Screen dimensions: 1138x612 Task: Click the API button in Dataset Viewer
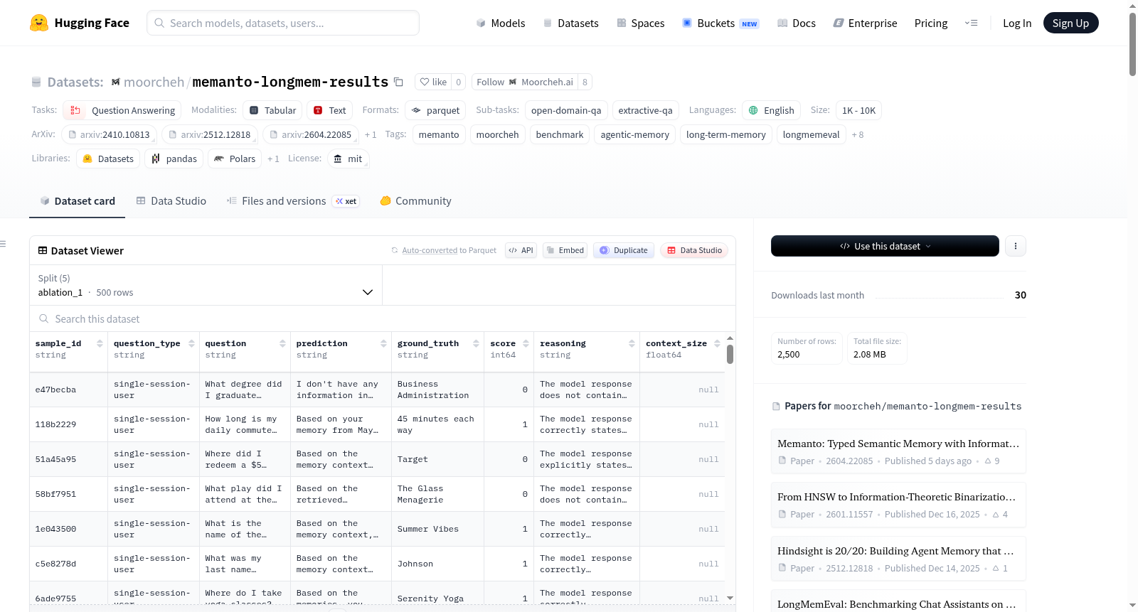521,250
